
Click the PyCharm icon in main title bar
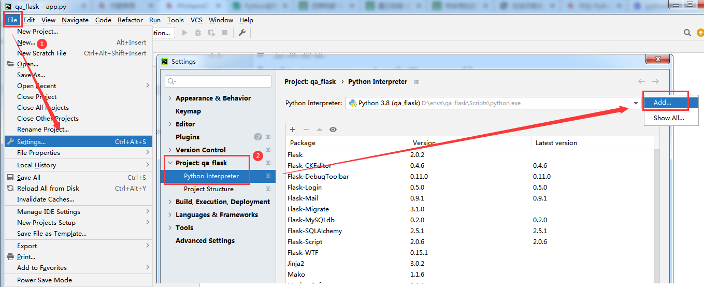[x=8, y=7]
